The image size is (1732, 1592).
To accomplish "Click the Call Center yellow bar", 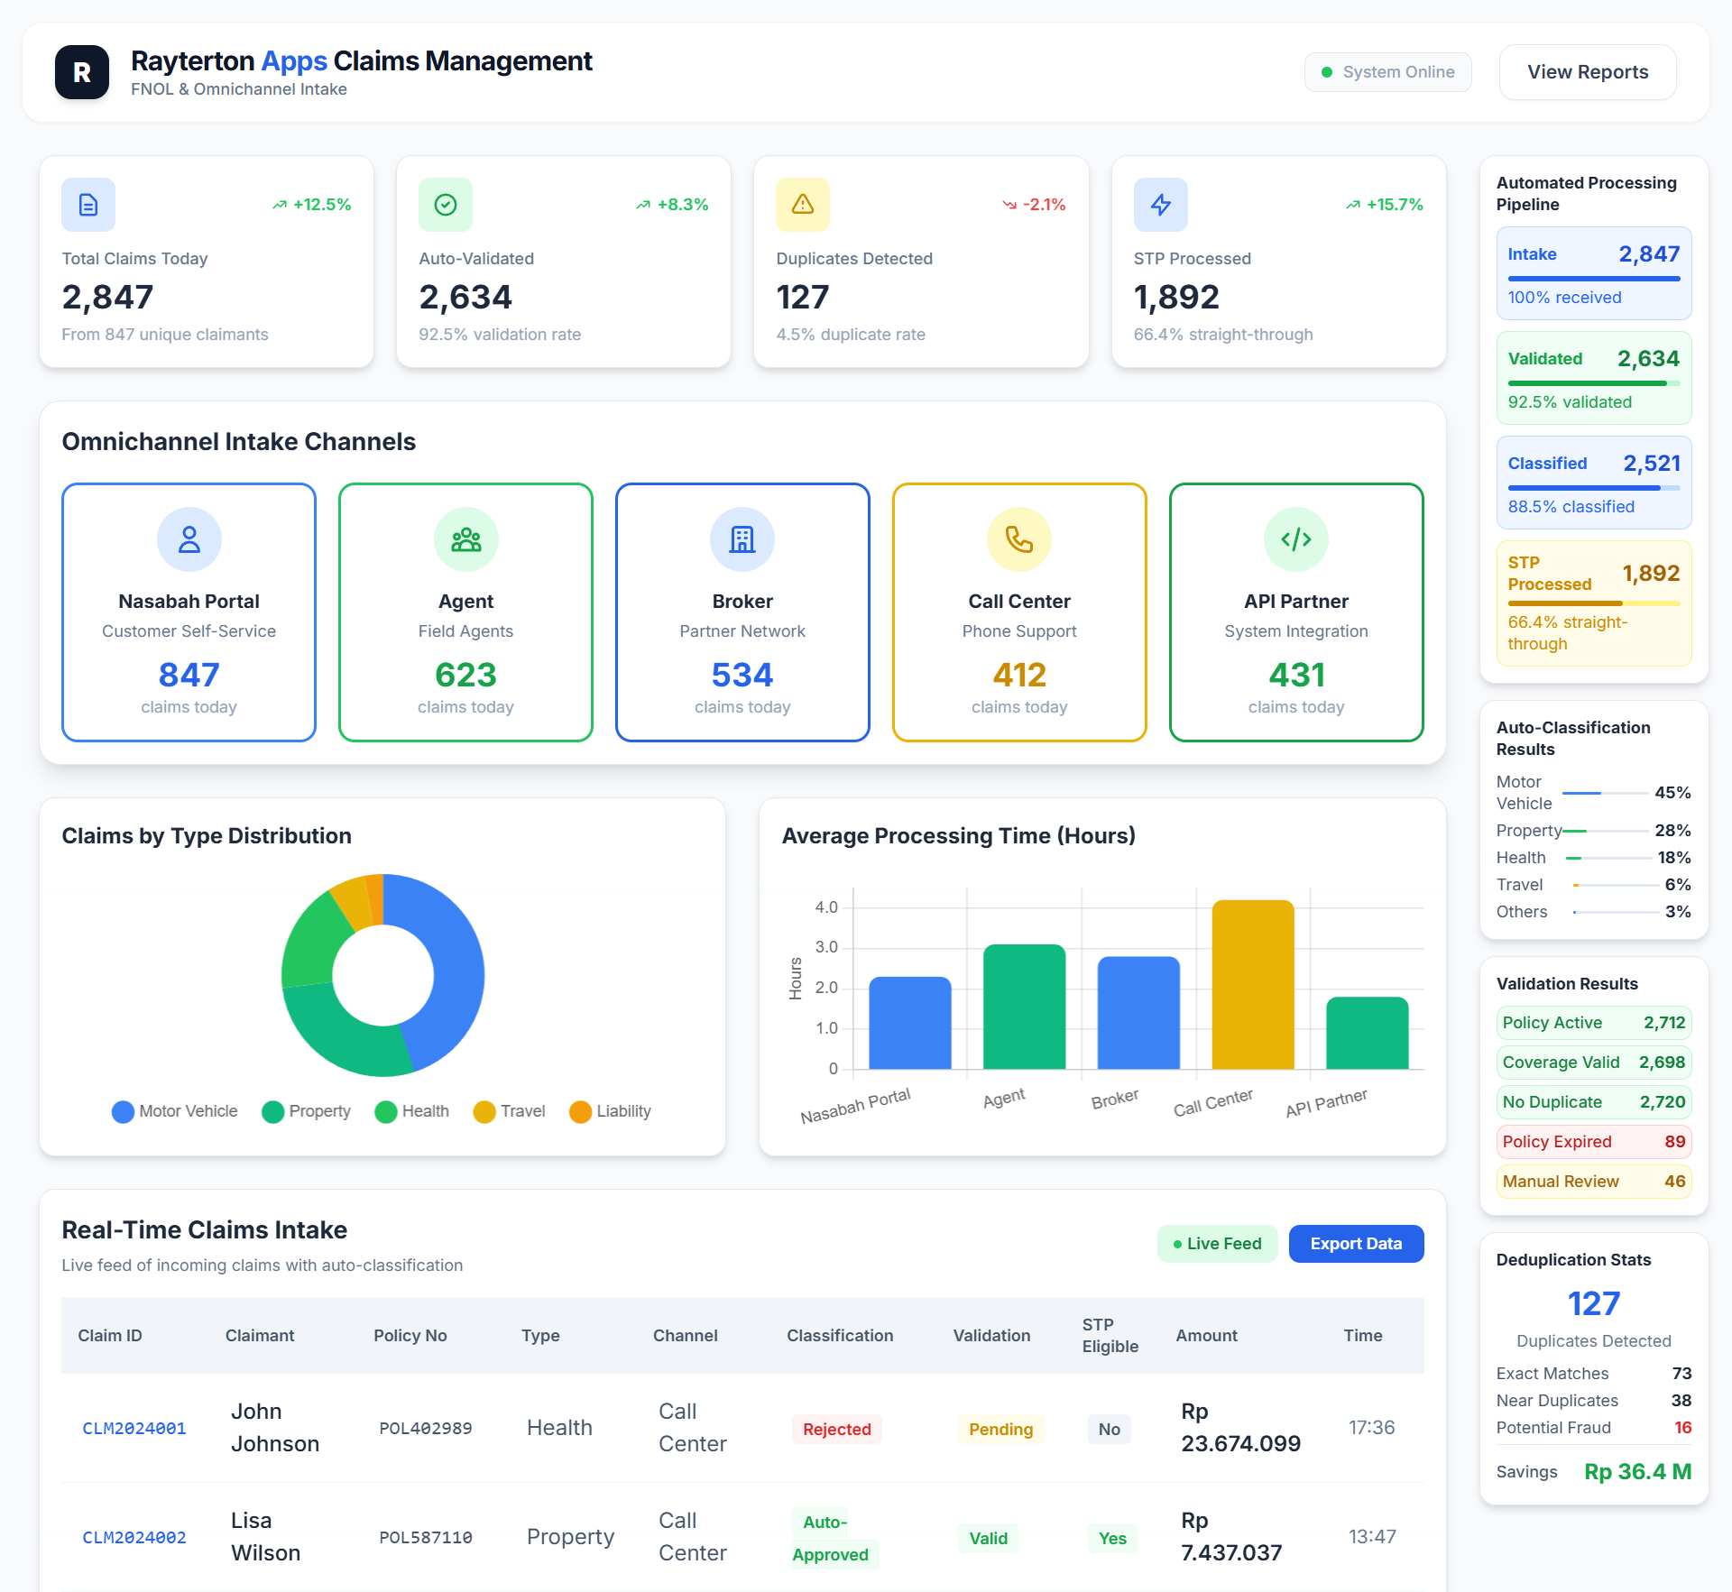I will tap(1253, 985).
